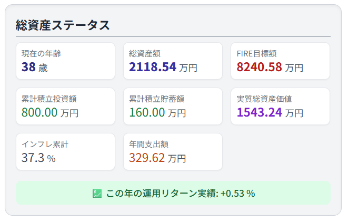Open the FIRE目標額 card

(280, 61)
